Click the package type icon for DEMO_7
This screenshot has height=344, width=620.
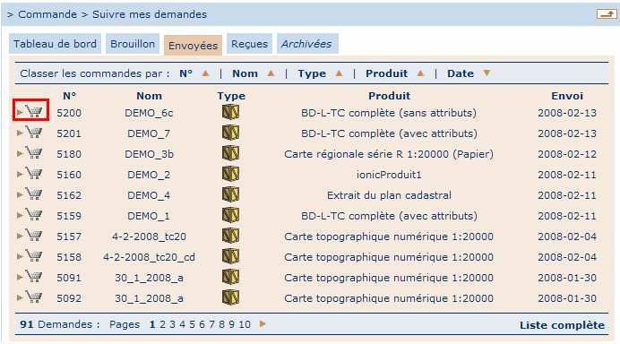coord(230,133)
